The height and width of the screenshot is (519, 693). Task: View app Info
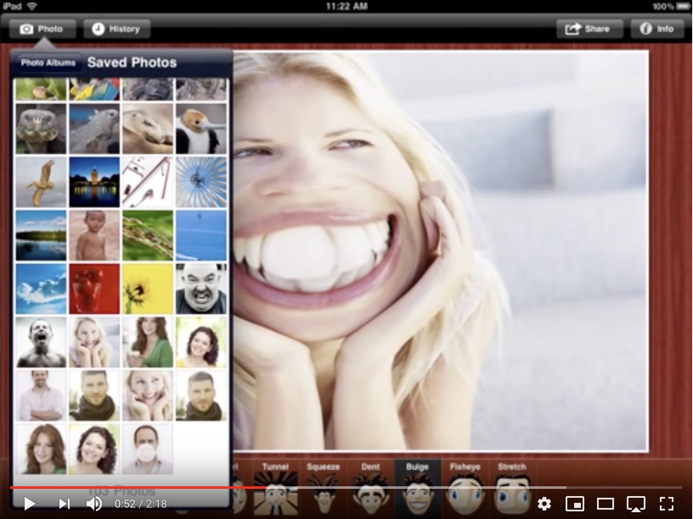coord(657,28)
